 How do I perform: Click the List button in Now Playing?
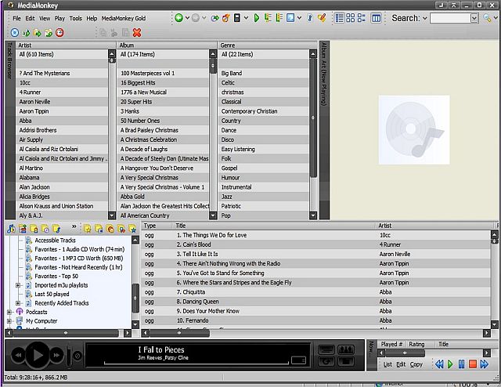click(x=387, y=364)
